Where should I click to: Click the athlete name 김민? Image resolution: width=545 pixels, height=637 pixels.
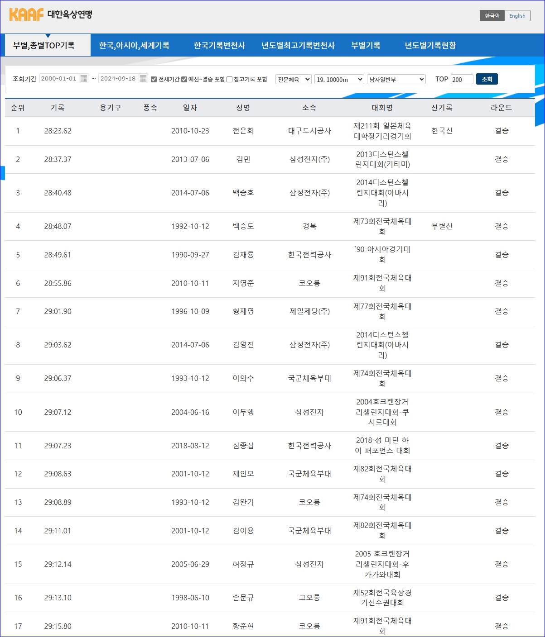tap(243, 160)
